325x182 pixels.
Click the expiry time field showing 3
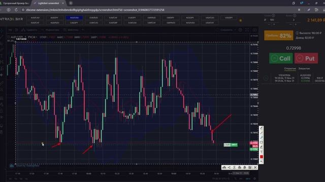pyautogui.click(x=294, y=20)
